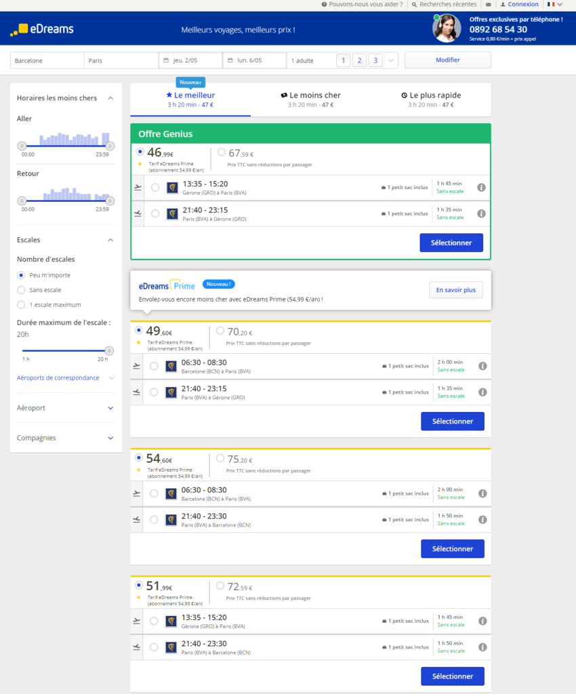Screen dimensions: 576x694
Task: Select the 67,59 € non-Prime price option
Action: 222,152
